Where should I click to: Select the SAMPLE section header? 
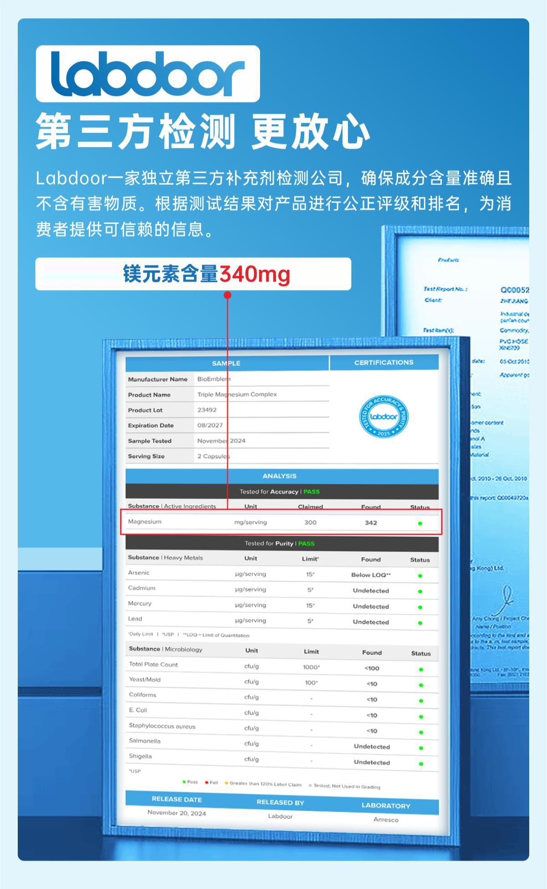pyautogui.click(x=227, y=363)
